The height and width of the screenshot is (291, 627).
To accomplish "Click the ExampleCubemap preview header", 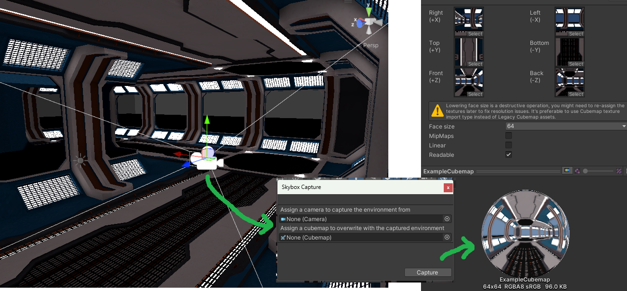I will pos(448,171).
